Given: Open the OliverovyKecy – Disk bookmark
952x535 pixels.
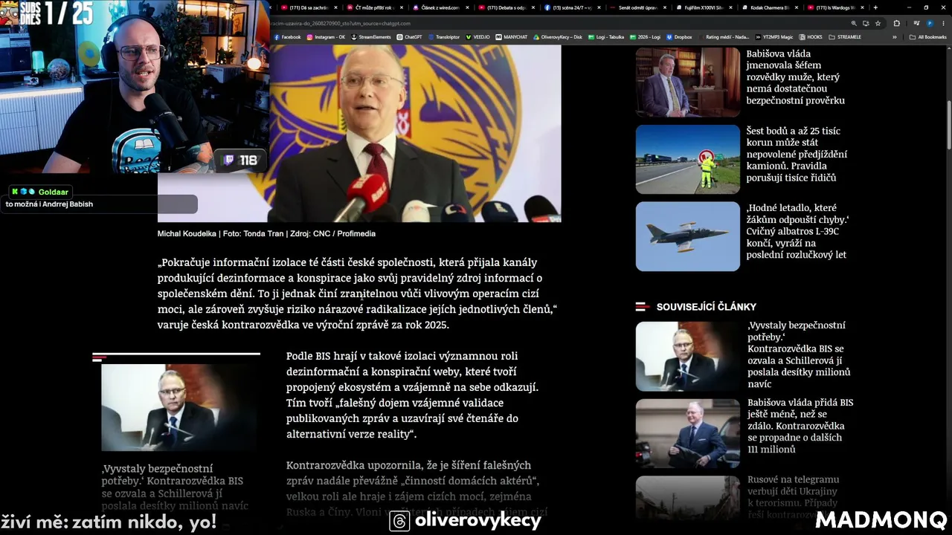Looking at the screenshot, I should coord(557,36).
